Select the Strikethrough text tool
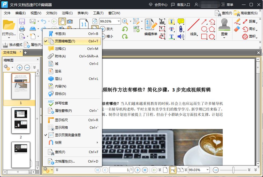 (x=171, y=29)
